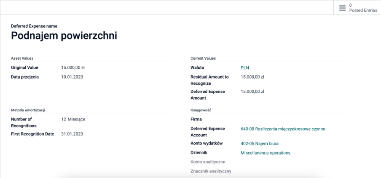Open account 640-00 Rozliczenia międzyokresowe czynne
Screen dimensions: 381x178
[283, 129]
